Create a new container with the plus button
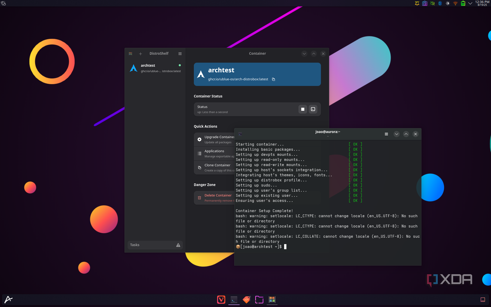Viewport: 491px width, 307px height. (x=140, y=54)
